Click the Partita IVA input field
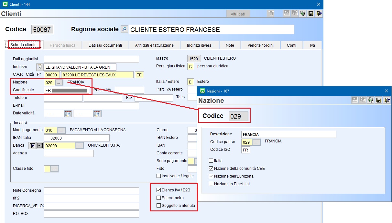This screenshot has height=223, width=392. click(x=129, y=90)
